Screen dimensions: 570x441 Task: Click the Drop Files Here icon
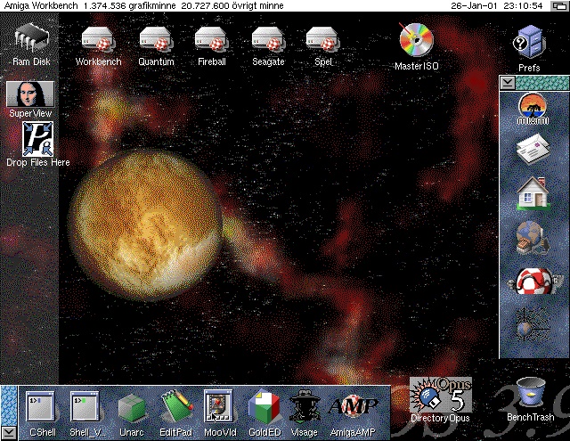[37, 139]
